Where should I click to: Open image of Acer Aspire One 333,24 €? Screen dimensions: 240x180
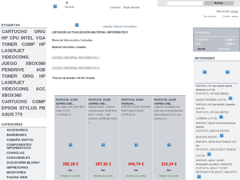169,145
